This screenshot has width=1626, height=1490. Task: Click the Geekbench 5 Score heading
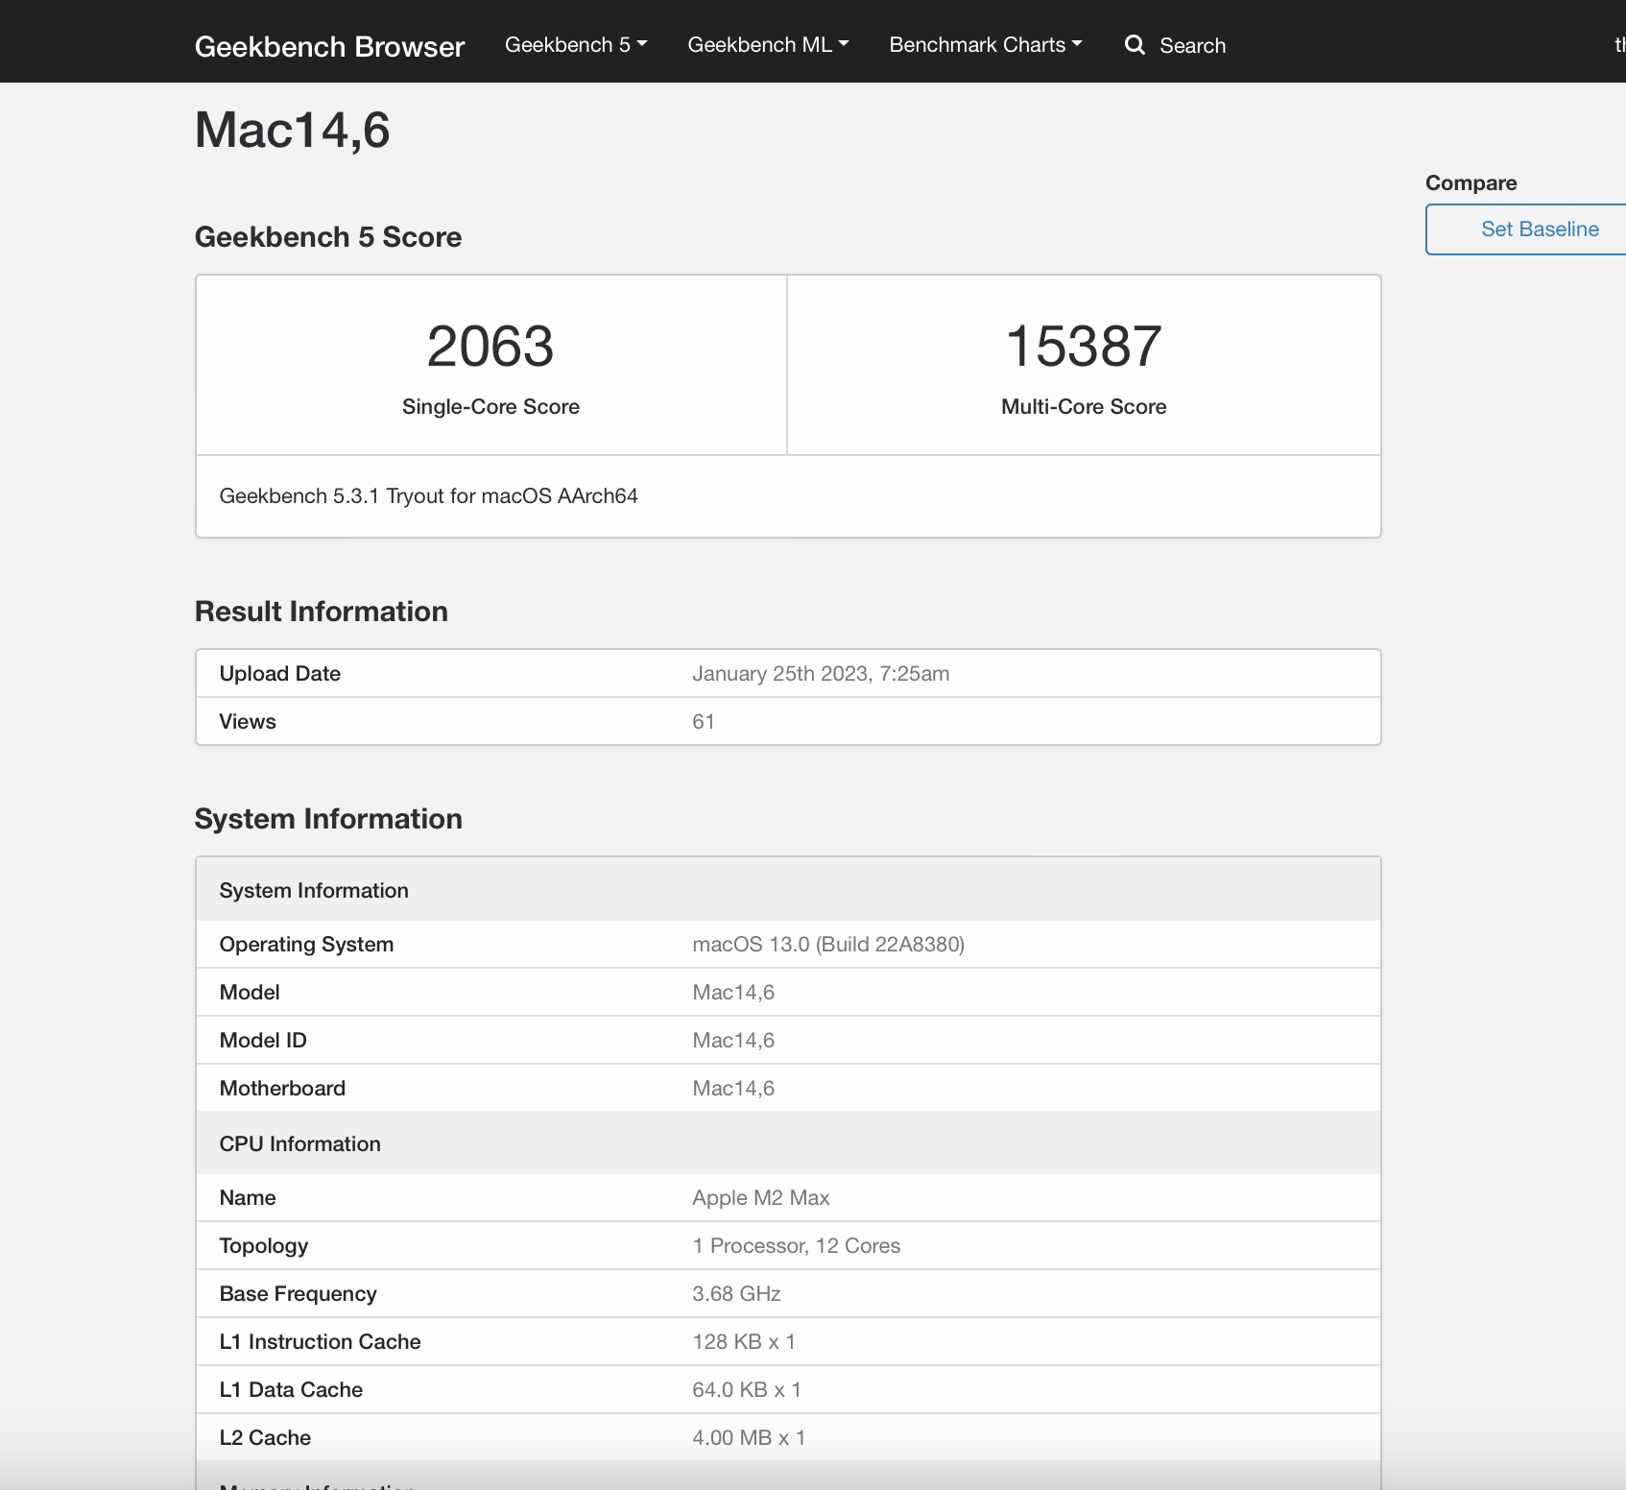click(x=328, y=237)
